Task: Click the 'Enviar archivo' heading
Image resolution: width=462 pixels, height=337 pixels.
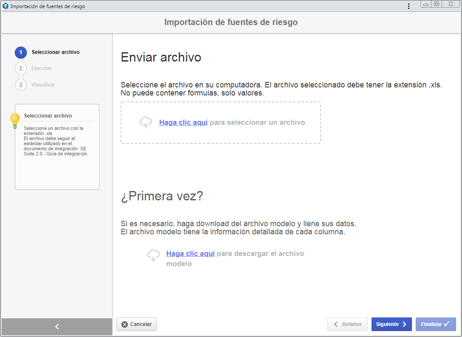Action: click(161, 57)
